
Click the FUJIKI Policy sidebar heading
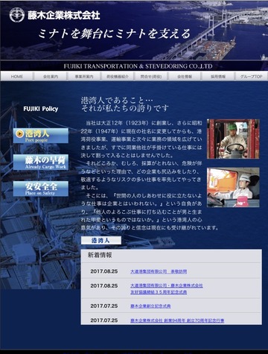click(41, 109)
